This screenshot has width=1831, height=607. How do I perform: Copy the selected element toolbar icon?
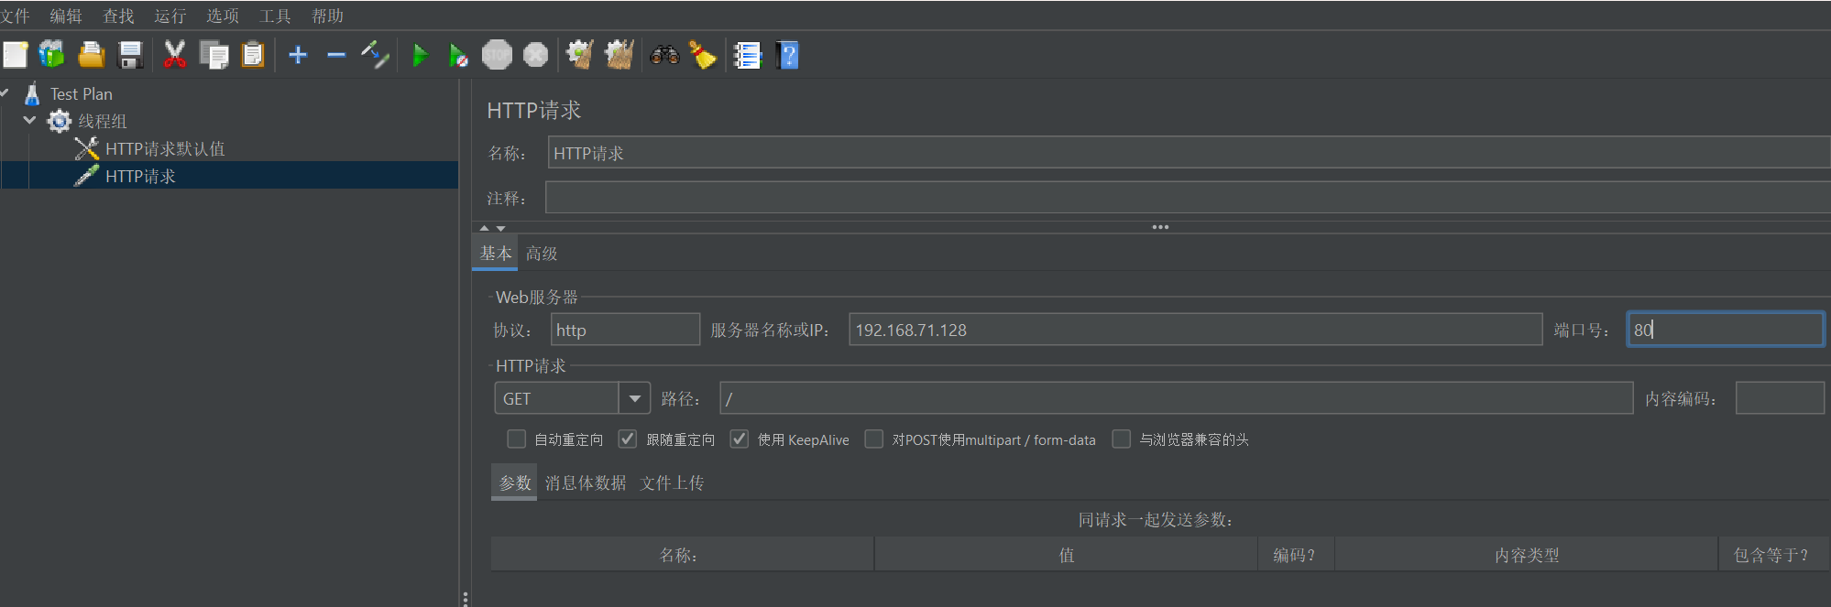coord(214,55)
